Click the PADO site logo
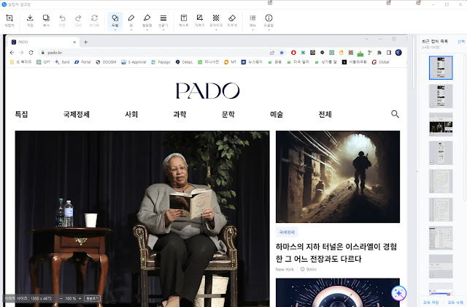This screenshot has width=467, height=307. click(207, 91)
